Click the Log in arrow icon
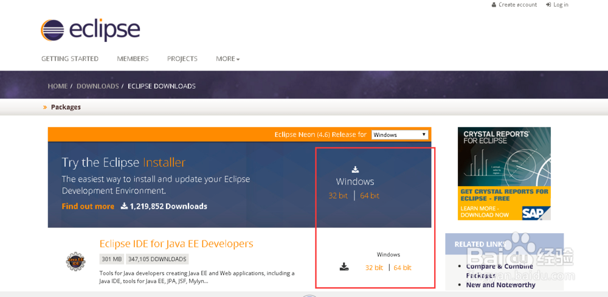608x297 pixels. coord(548,5)
